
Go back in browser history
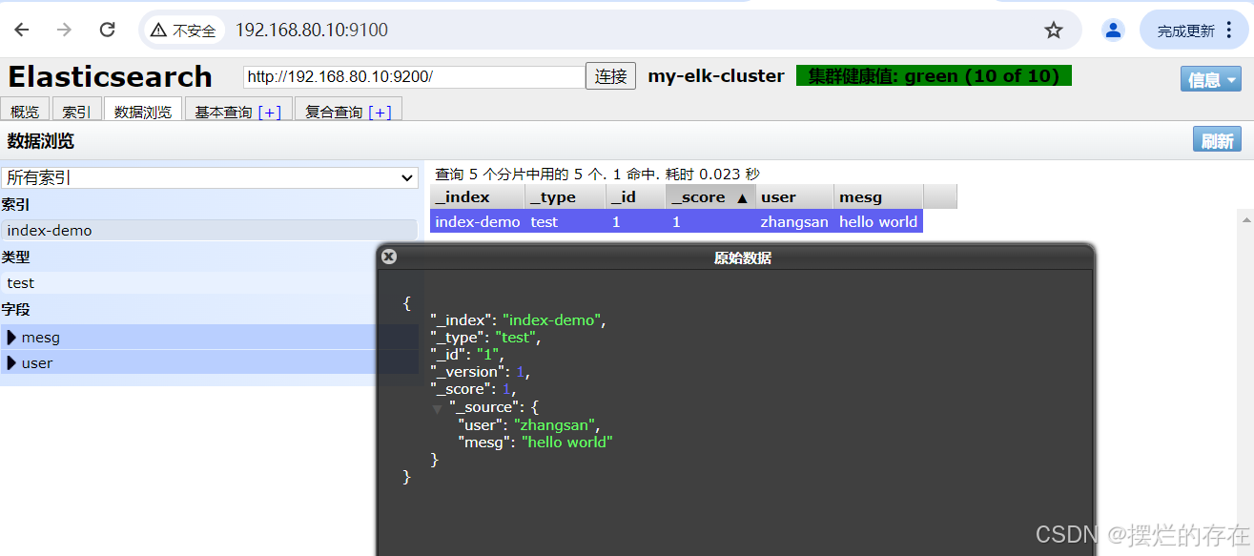[21, 30]
